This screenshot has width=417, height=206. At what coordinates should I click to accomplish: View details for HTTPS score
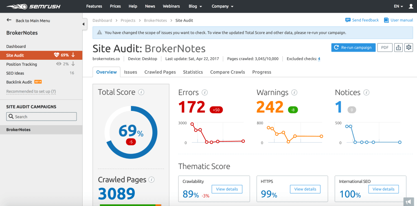click(305, 189)
